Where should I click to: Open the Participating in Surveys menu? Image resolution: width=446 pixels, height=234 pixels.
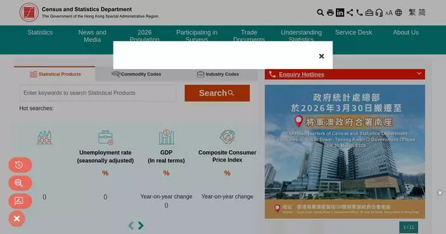[x=196, y=36]
